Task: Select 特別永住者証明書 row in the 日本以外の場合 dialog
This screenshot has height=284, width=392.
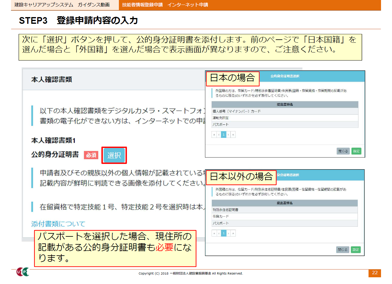Action: coord(285,210)
